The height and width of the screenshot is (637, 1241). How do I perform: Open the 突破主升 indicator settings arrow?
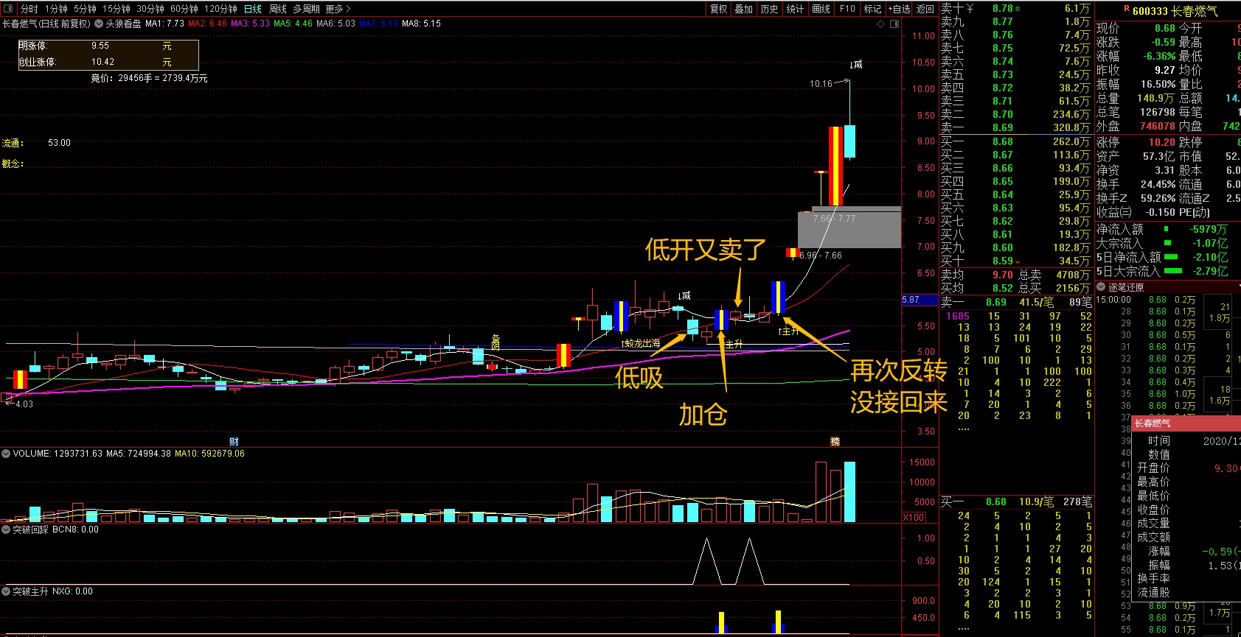(6, 591)
